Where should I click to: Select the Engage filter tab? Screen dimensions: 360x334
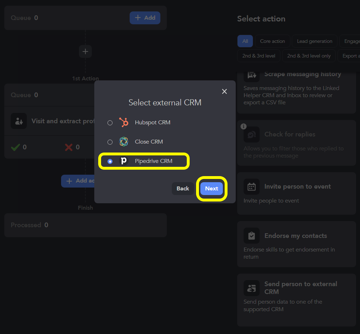click(350, 41)
